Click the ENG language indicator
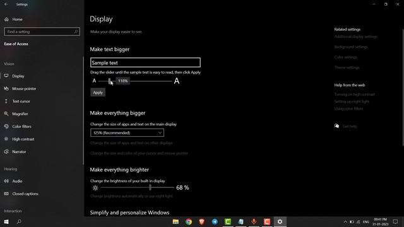Viewport: 404px width, 227px height. [x=366, y=222]
